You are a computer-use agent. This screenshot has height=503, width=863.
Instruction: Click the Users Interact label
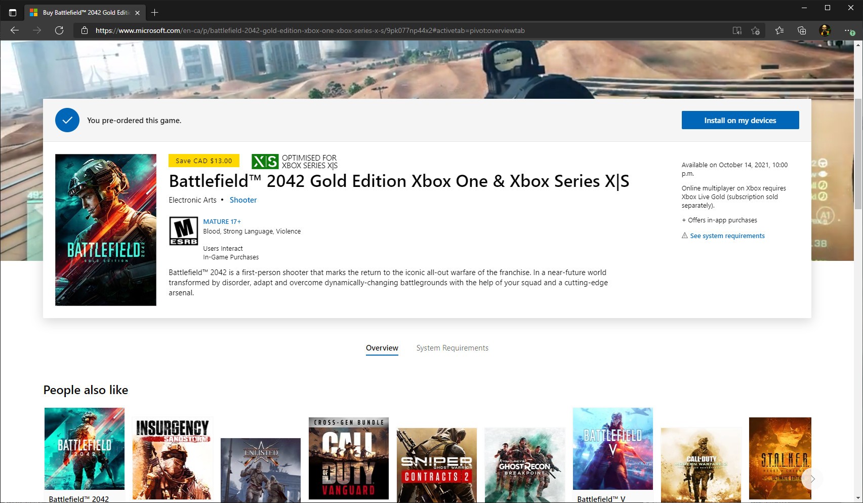[223, 249]
